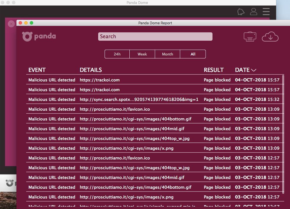290x209 pixels.
Task: Click the printer icon to print report
Action: coord(250,36)
